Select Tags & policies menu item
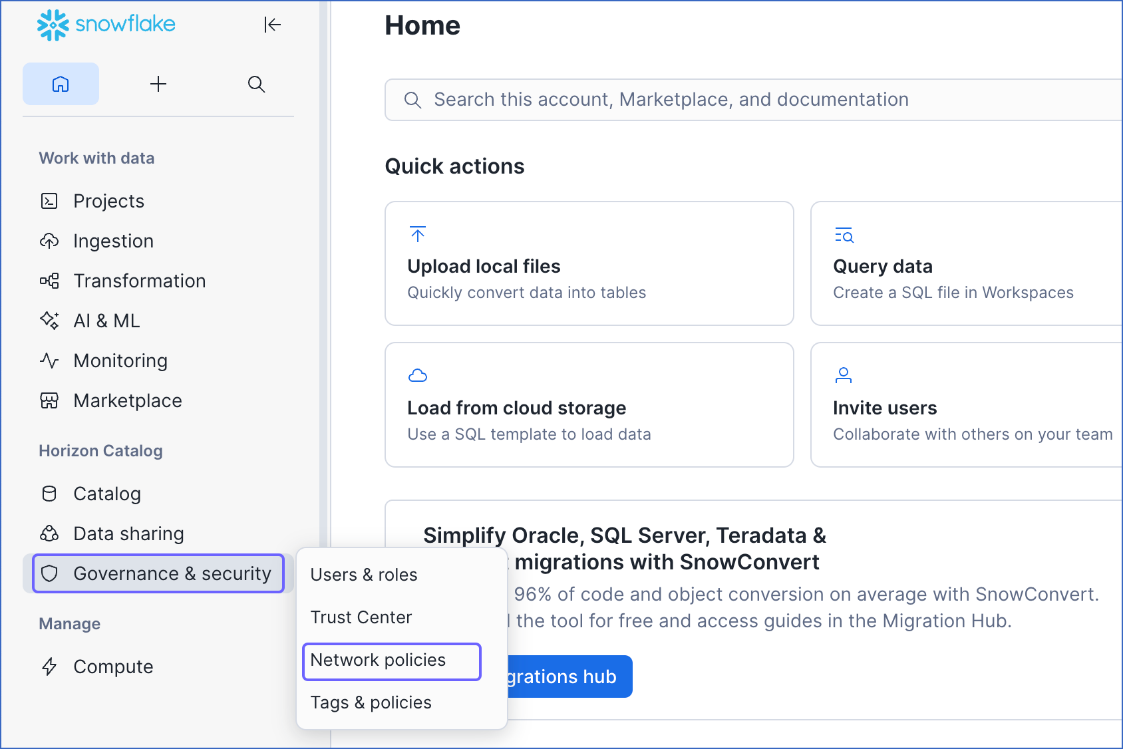This screenshot has width=1123, height=749. click(x=371, y=702)
